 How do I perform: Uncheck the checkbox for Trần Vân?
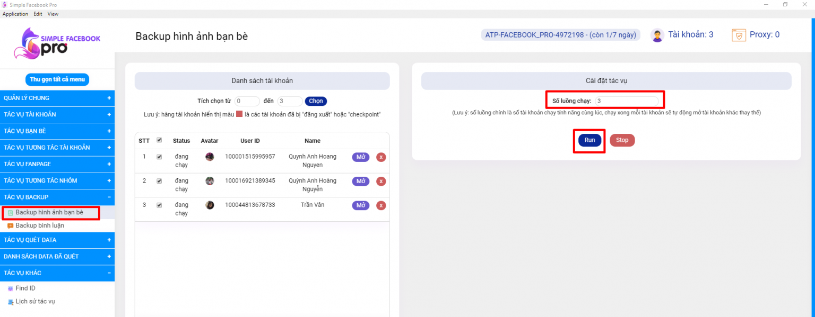pos(158,205)
